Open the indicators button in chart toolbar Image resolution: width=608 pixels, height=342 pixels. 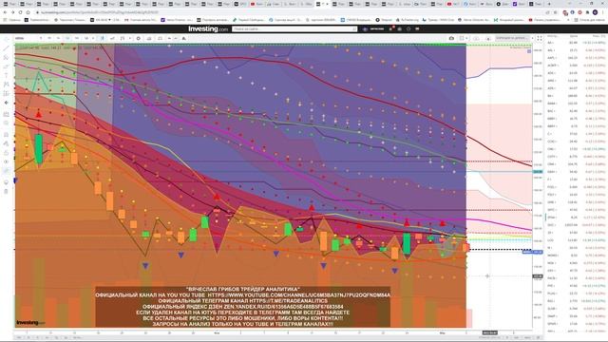pyautogui.click(x=123, y=38)
